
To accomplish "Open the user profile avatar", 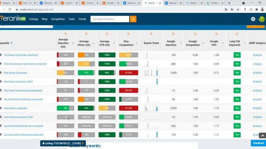I will click(x=261, y=19).
